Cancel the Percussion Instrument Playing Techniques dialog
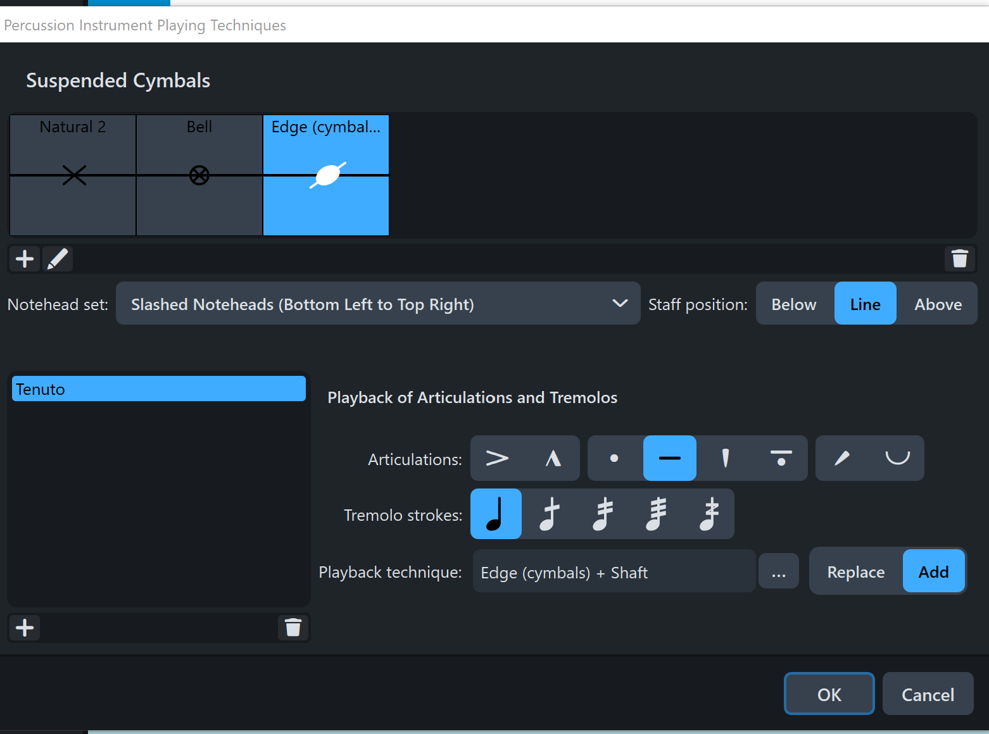Image resolution: width=989 pixels, height=734 pixels. (x=928, y=694)
